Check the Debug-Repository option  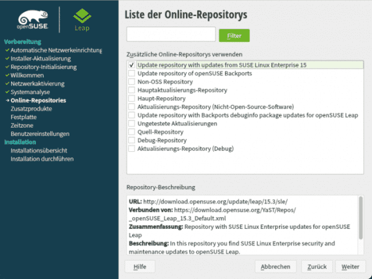(x=131, y=140)
